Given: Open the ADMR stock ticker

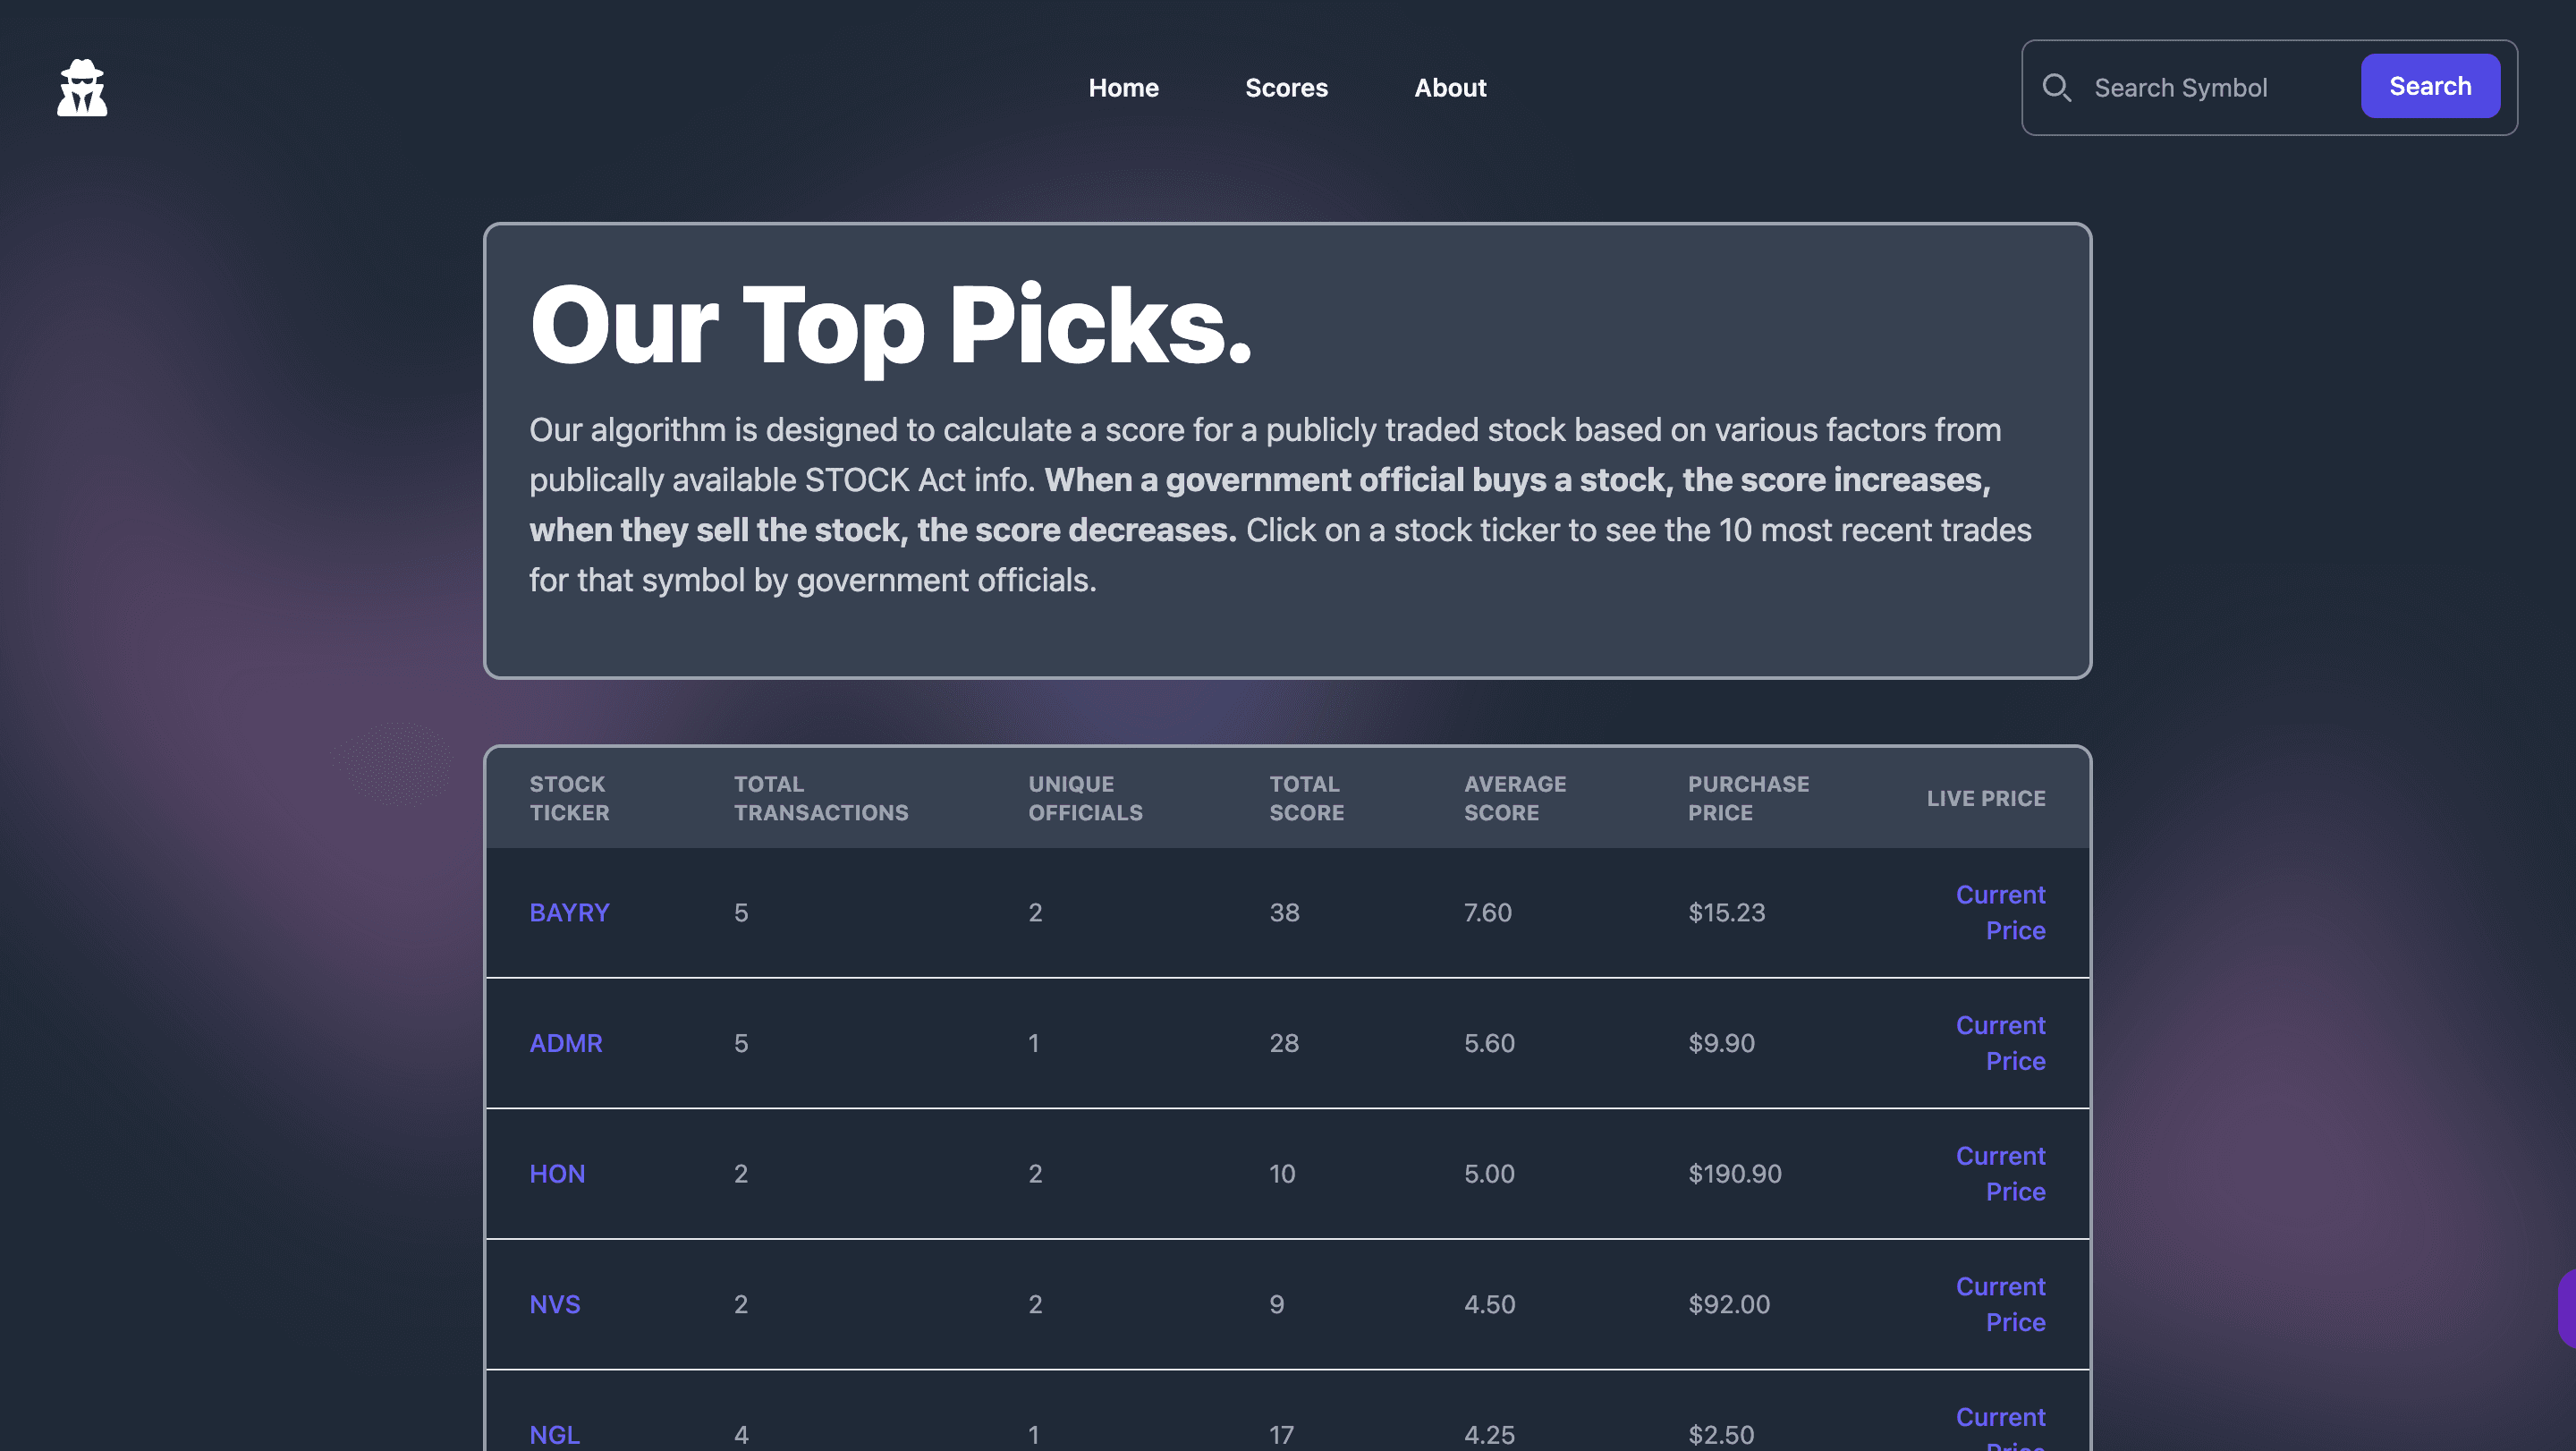Looking at the screenshot, I should (566, 1043).
